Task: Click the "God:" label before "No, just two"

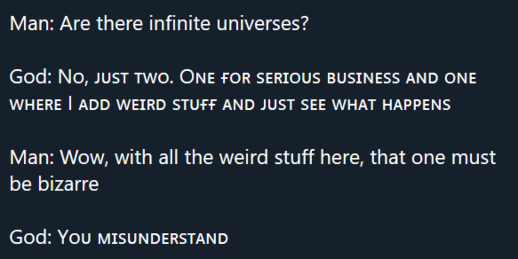Action: [31, 78]
